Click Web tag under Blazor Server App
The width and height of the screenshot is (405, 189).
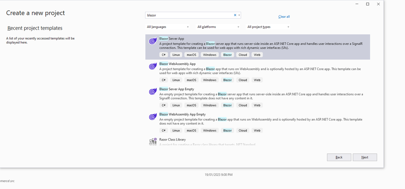click(x=257, y=55)
